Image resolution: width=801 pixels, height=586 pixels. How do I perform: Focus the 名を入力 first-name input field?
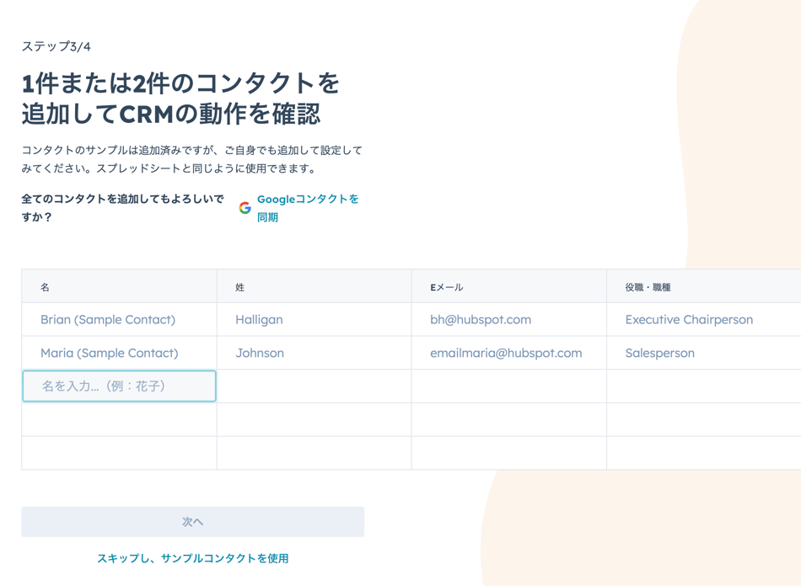pos(119,386)
